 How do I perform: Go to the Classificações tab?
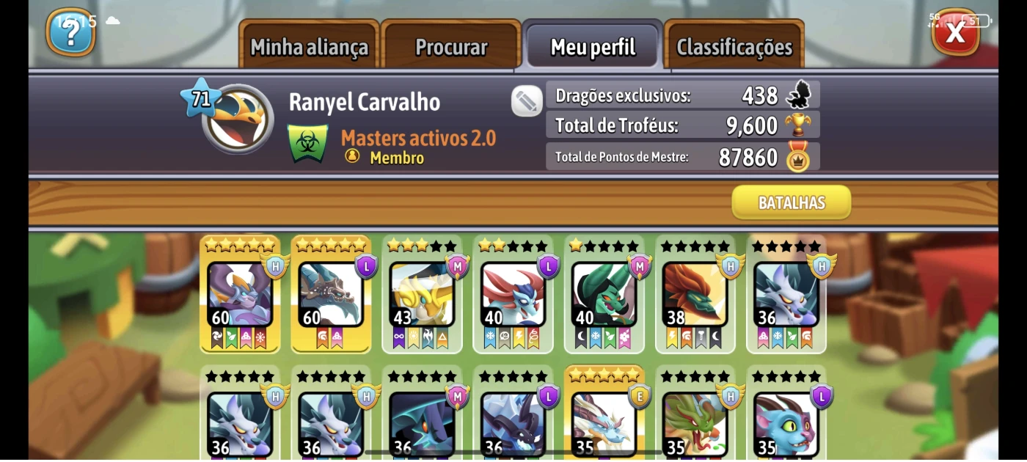click(734, 47)
